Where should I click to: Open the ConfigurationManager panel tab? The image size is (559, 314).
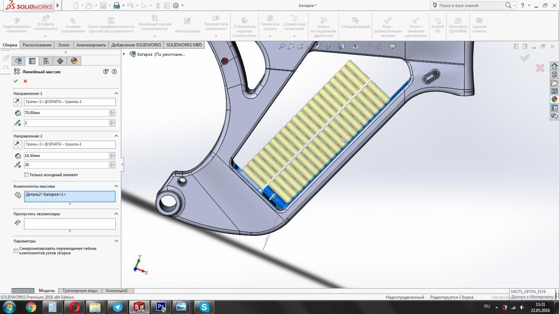46,61
